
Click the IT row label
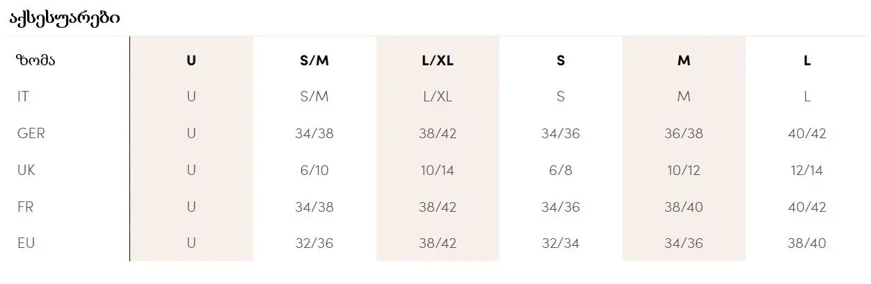[x=23, y=97]
